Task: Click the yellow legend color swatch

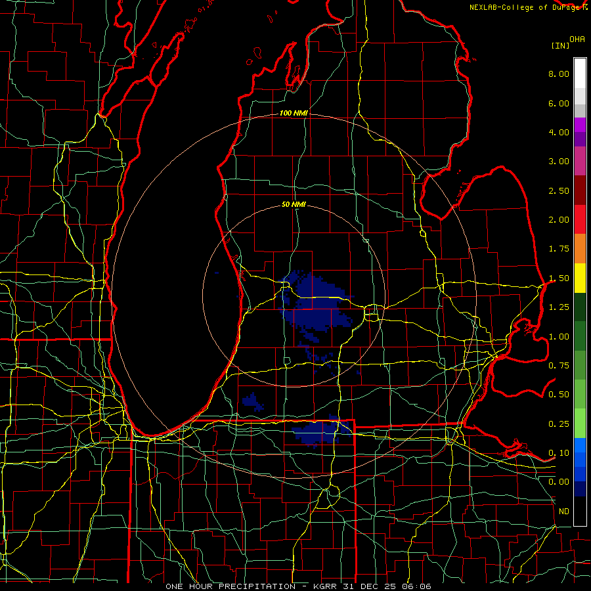Action: pos(580,278)
